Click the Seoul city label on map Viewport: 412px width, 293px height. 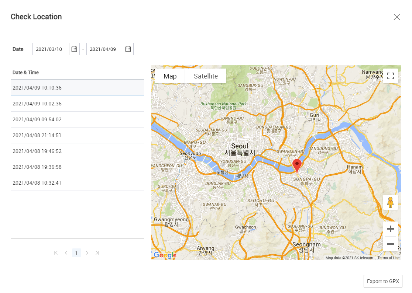[240, 149]
